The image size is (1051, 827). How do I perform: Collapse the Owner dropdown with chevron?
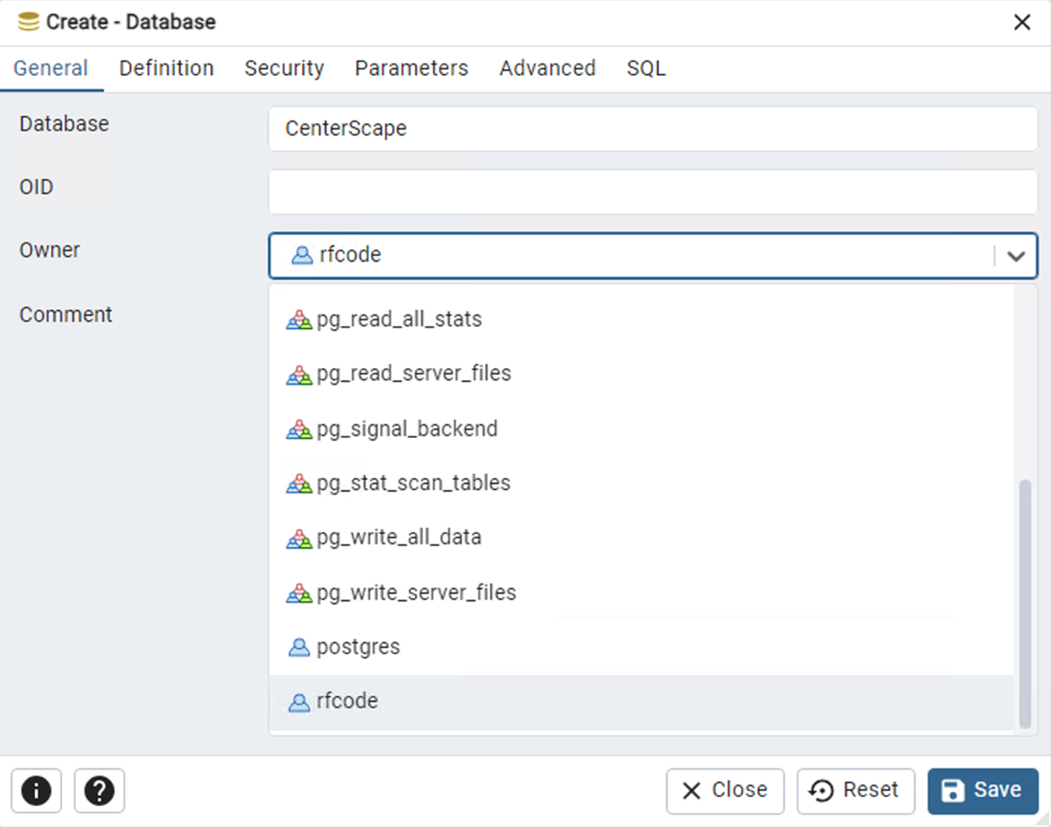point(1016,256)
